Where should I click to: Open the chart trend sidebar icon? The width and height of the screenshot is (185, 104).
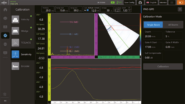[x=5, y=53]
